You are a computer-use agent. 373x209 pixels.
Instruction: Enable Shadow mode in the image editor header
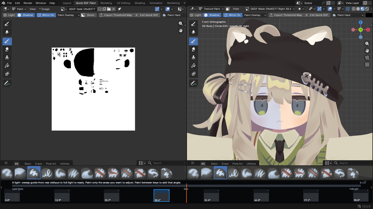click(26, 15)
